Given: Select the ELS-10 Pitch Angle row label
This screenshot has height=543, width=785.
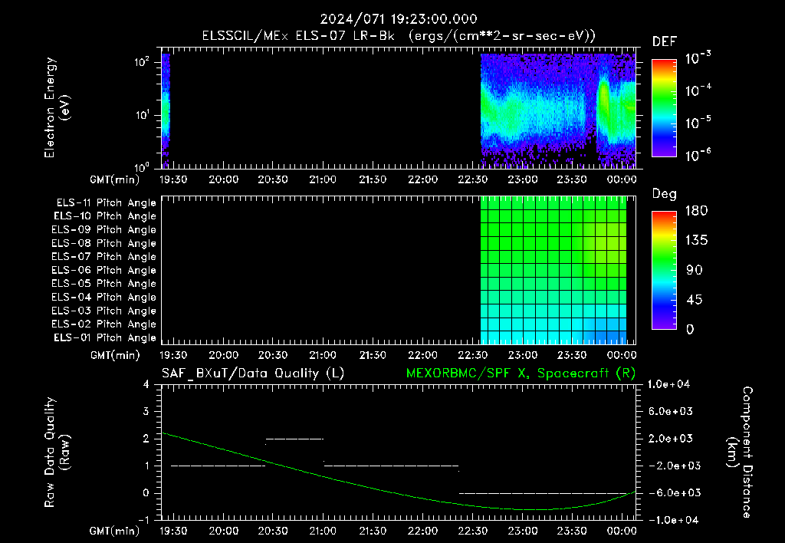Looking at the screenshot, I should pos(105,216).
